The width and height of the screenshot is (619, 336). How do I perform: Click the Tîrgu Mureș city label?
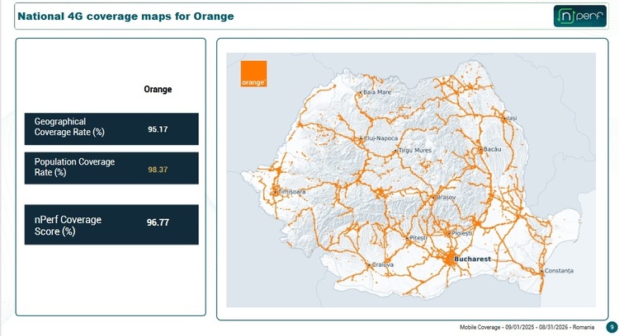point(415,150)
